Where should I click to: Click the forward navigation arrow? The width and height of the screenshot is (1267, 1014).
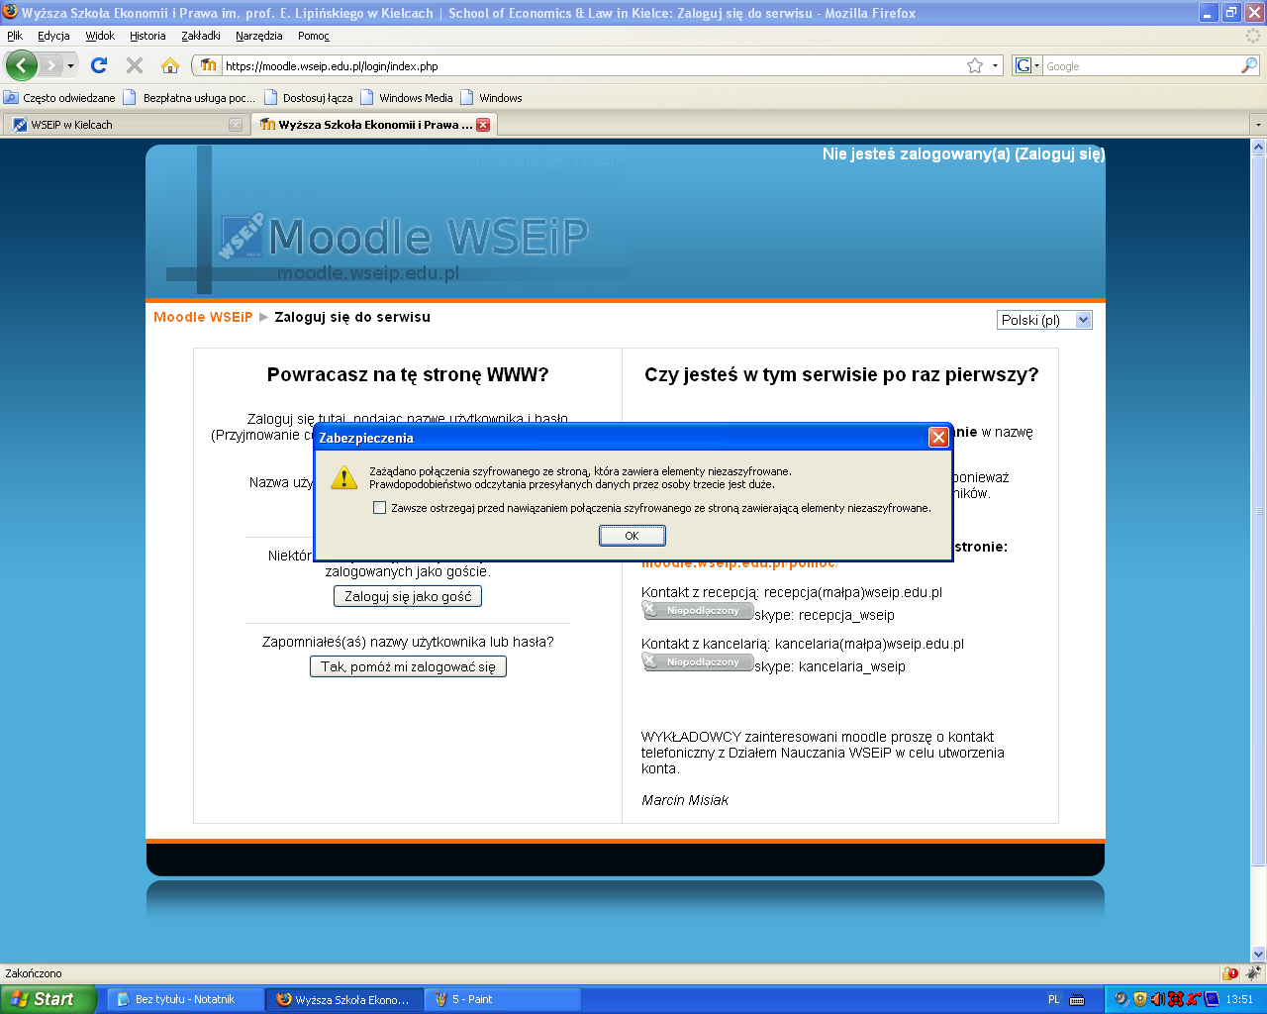tap(50, 65)
